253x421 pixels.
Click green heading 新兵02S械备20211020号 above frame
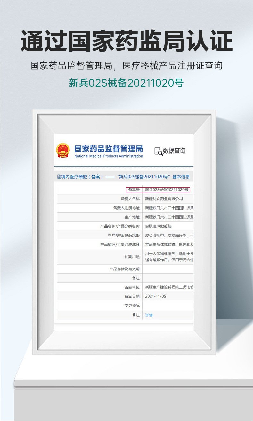tap(126, 83)
